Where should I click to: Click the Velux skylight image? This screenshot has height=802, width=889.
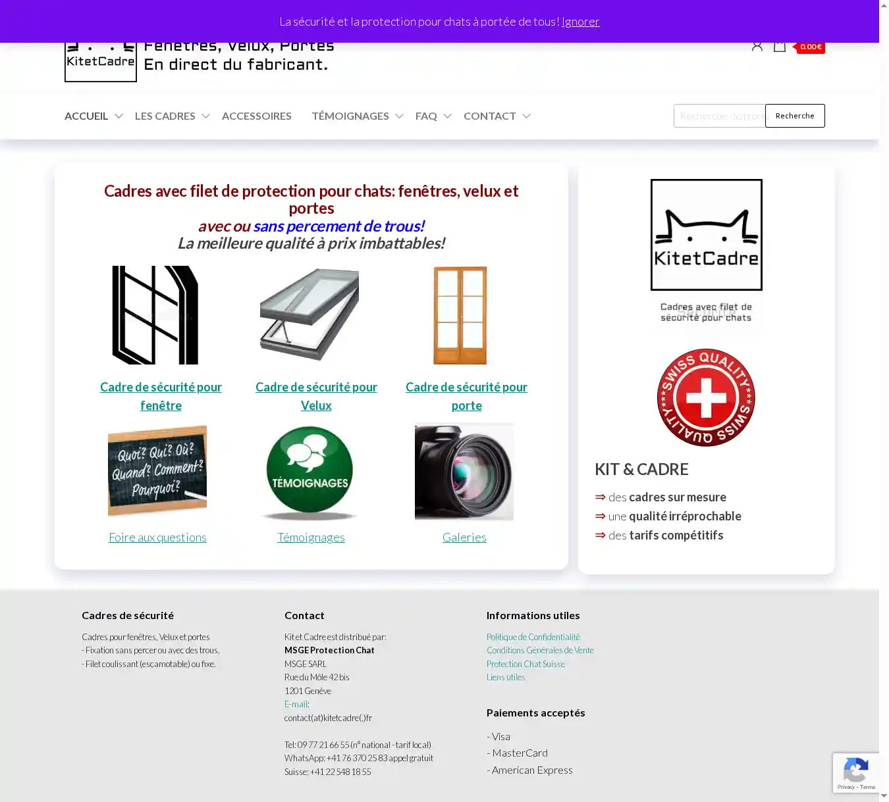310,315
